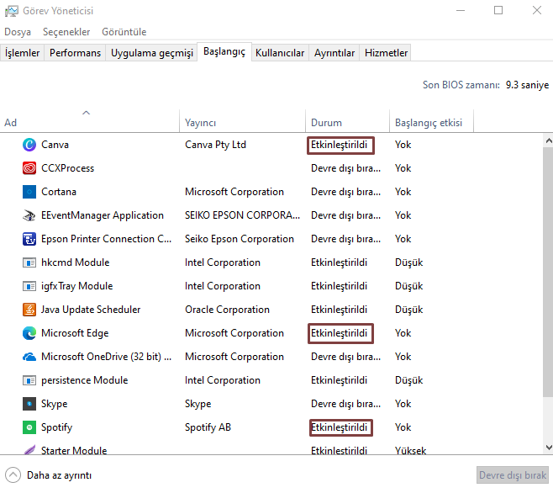The width and height of the screenshot is (553, 493).
Task: Select the CCXProcess Adobe icon
Action: click(x=29, y=168)
